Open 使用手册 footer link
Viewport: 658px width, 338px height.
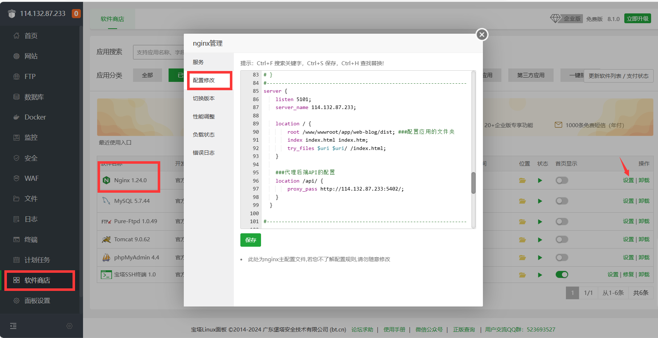[x=394, y=330]
